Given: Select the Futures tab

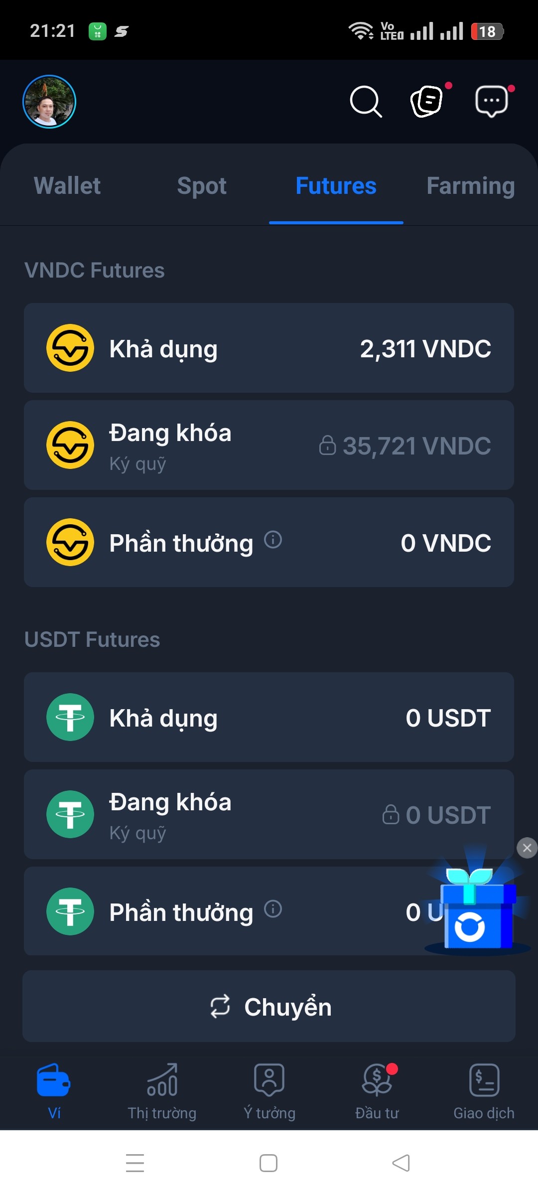Looking at the screenshot, I should click(336, 186).
